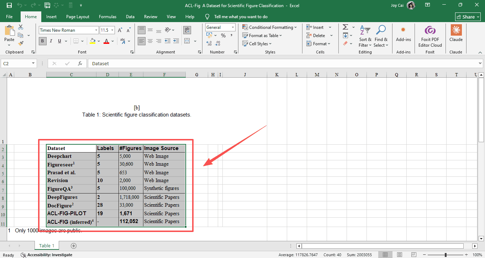Switch to the Insert ribbon tab
Screen dimensions: 485x258
[51, 17]
